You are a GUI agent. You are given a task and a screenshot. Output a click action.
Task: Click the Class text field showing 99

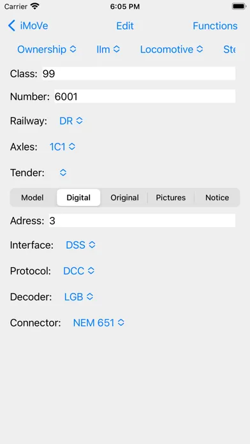coord(139,73)
